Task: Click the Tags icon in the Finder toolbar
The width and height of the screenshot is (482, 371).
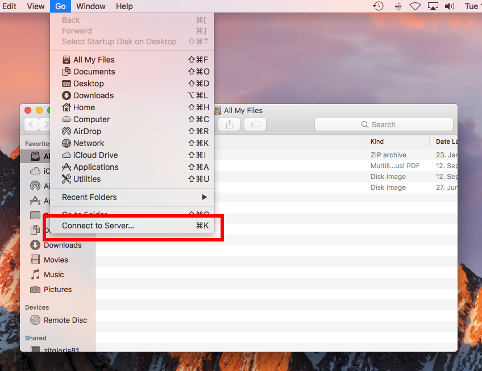Action: [255, 124]
